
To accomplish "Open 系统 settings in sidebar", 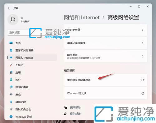I will click(x=32, y=43).
